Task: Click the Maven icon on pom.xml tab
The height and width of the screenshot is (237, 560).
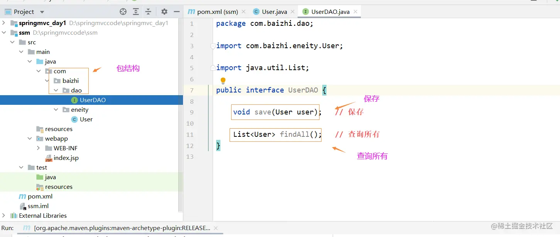Action: click(191, 12)
